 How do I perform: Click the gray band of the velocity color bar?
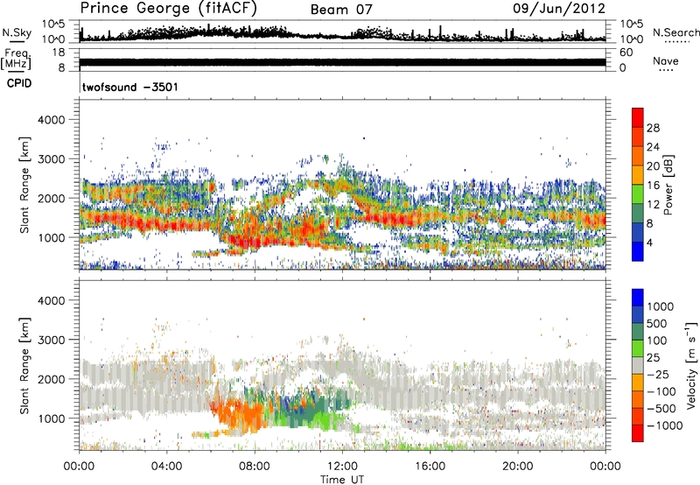pyautogui.click(x=638, y=365)
